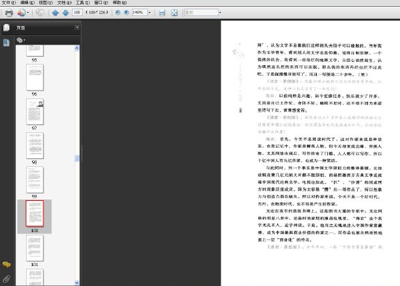Open the Pages panel gear options menu
This screenshot has width=400, height=286.
21,40
